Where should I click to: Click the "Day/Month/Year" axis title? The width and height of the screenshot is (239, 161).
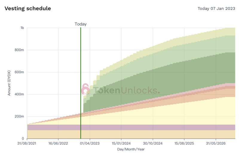131,149
